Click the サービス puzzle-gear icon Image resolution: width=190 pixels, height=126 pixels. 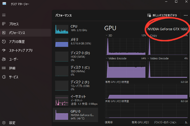coord(4,77)
